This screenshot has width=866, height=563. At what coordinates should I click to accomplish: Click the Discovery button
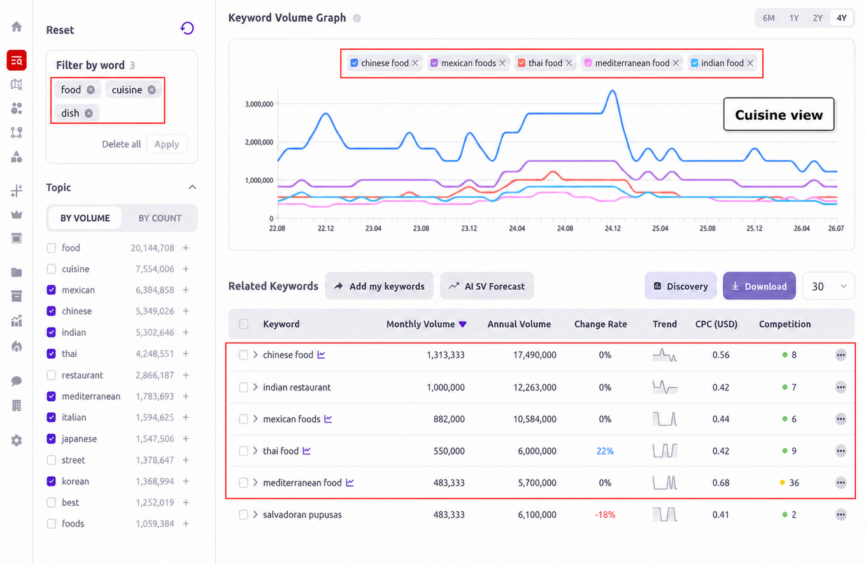681,287
